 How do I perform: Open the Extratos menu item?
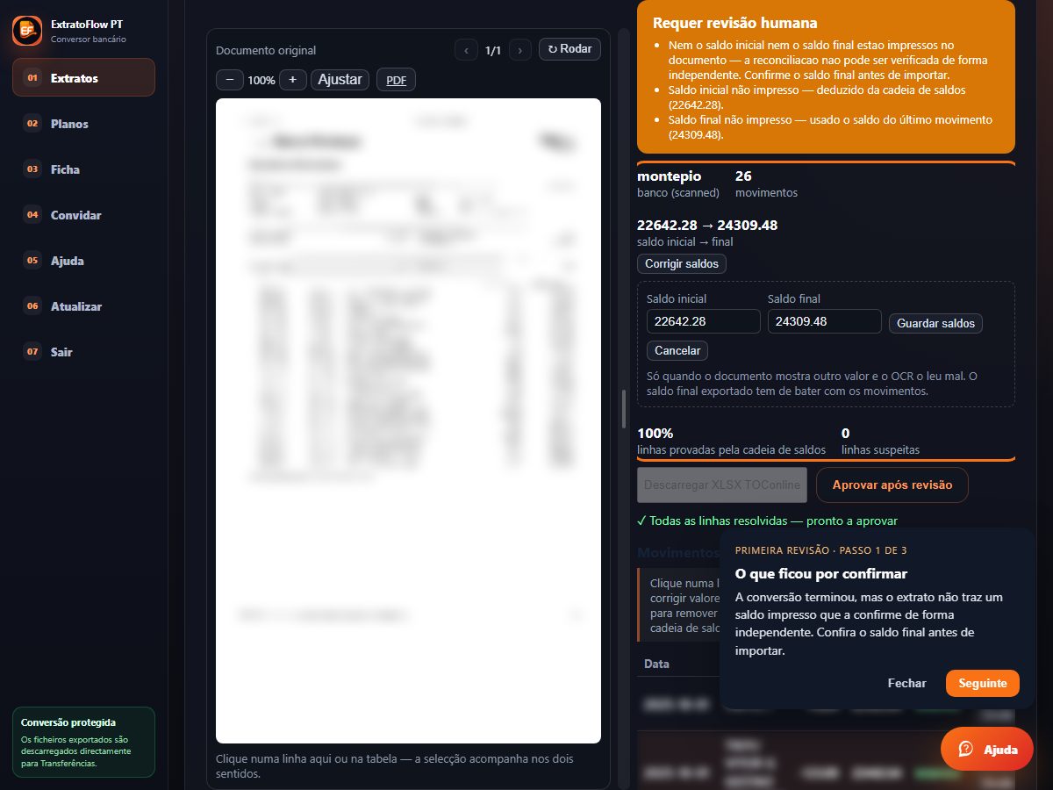[83, 77]
